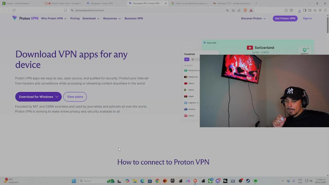This screenshot has height=185, width=329.
Task: Click the ESP LAA language indicator
Action: point(300,181)
